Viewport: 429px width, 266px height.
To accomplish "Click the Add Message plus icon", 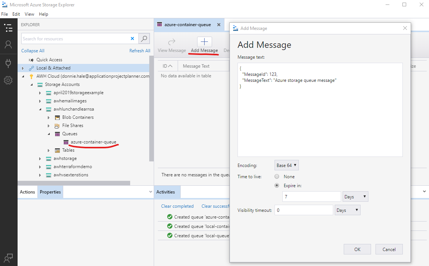I will [x=204, y=42].
